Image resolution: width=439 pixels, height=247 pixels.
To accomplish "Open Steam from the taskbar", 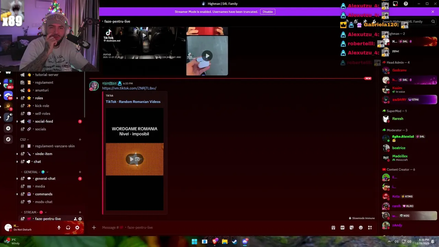I will [x=235, y=242].
